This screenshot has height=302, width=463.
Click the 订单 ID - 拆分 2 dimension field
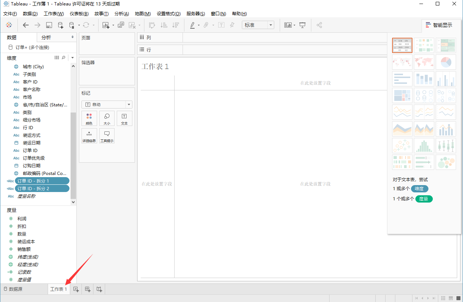tap(42, 188)
